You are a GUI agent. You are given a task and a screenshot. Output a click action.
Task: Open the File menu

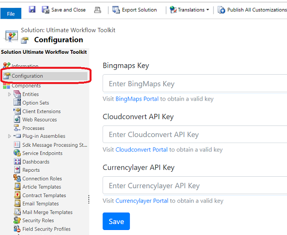[x=11, y=14]
